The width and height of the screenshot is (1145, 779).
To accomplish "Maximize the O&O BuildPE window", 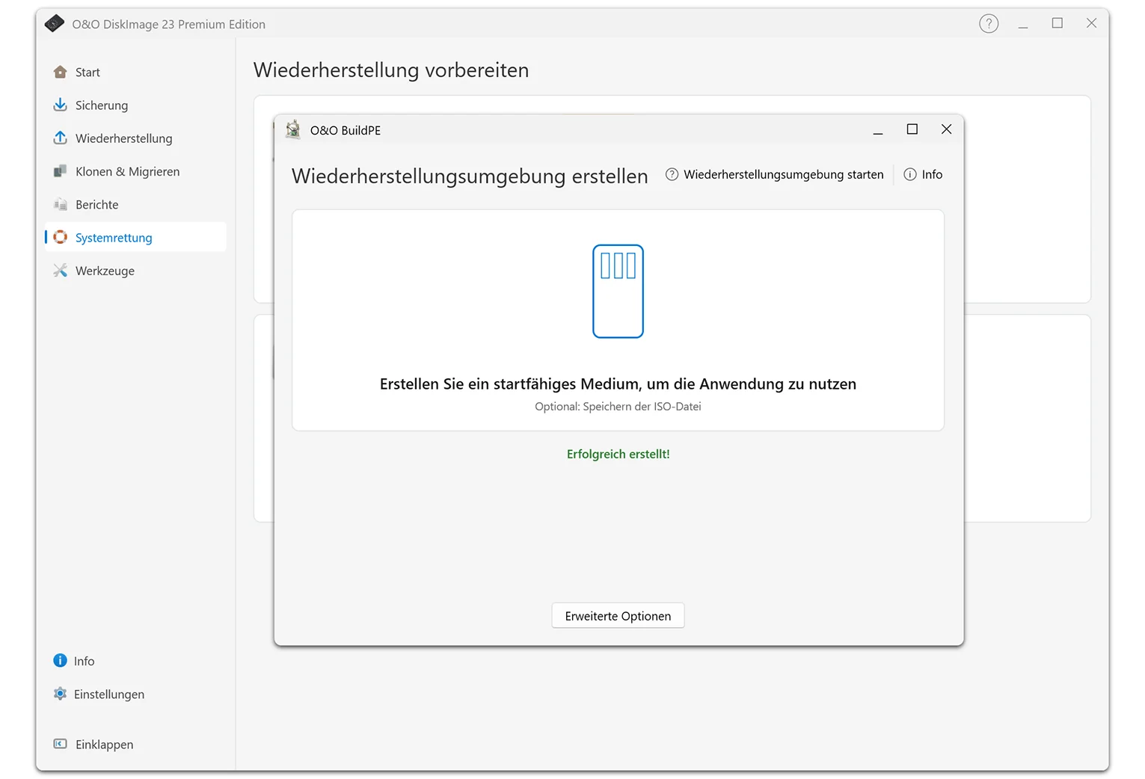I will (x=912, y=129).
